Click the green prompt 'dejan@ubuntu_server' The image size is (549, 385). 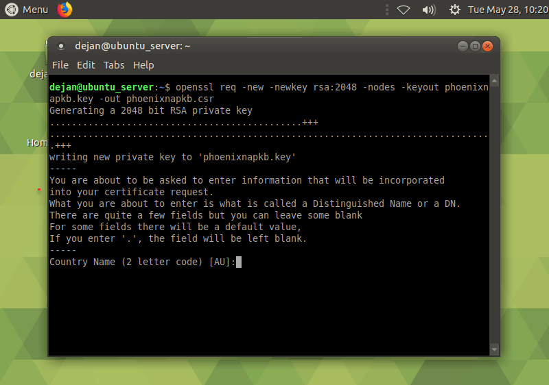point(102,87)
